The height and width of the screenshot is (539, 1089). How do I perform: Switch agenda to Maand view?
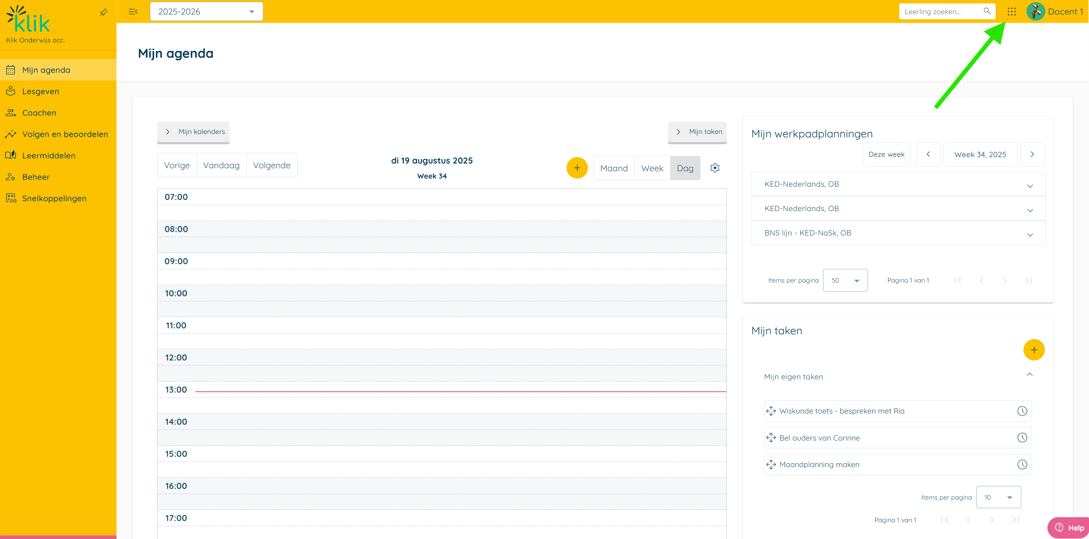point(614,168)
